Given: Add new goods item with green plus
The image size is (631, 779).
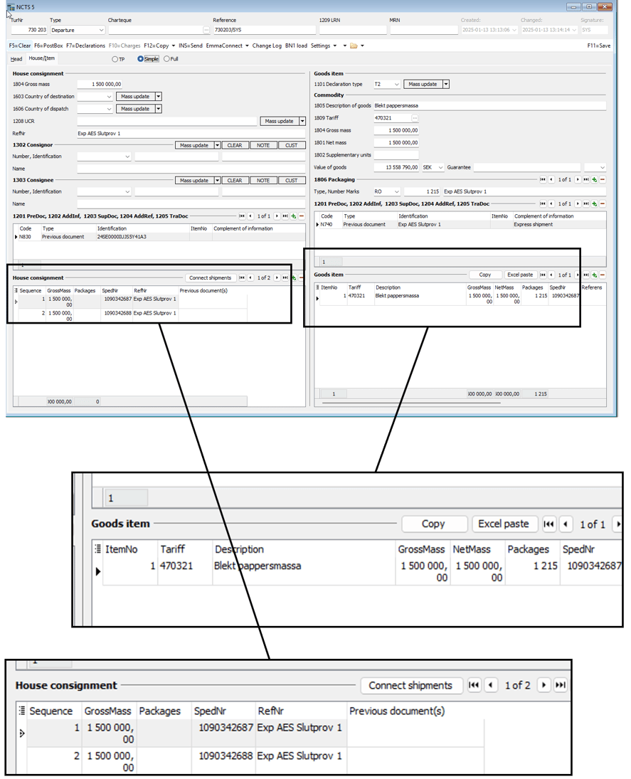Looking at the screenshot, I should (x=594, y=275).
